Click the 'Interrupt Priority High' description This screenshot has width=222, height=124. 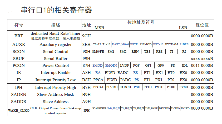click(x=56, y=88)
